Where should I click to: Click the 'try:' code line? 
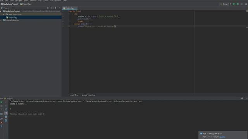tap(76, 14)
